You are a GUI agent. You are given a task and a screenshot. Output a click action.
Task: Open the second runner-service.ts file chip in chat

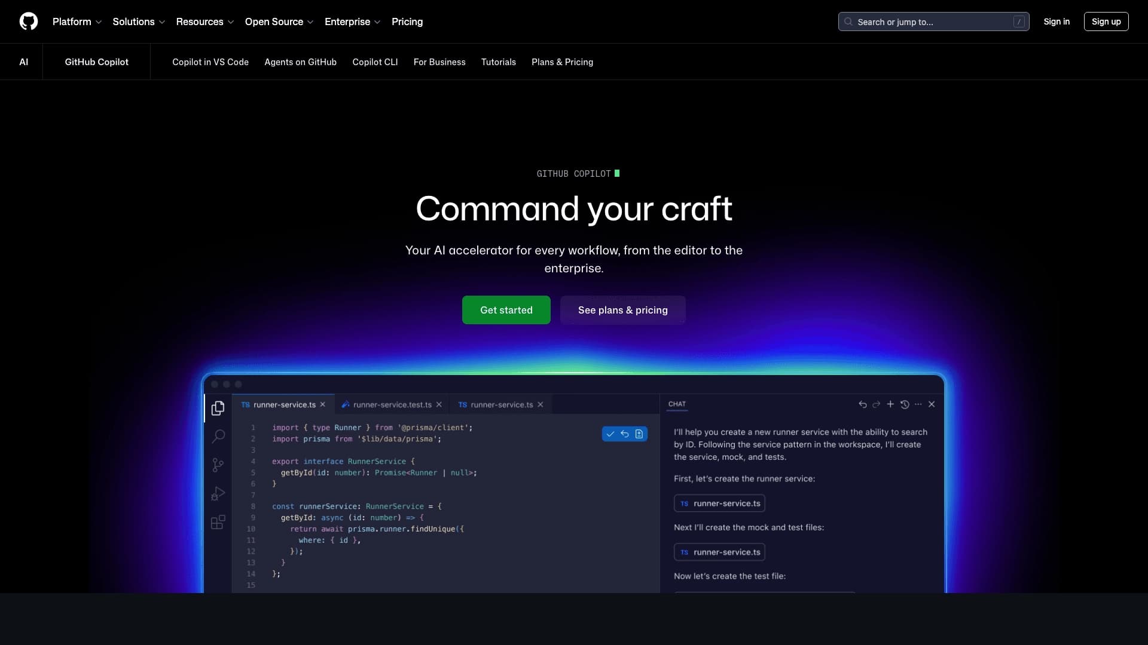(719, 552)
